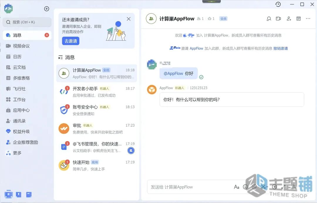Click the message read status check icon

(x=201, y=77)
